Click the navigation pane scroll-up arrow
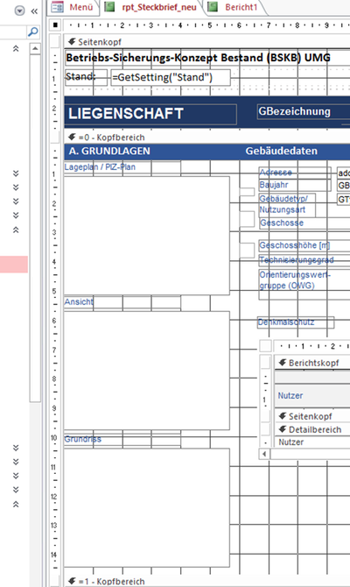The image size is (350, 587). coord(35,49)
